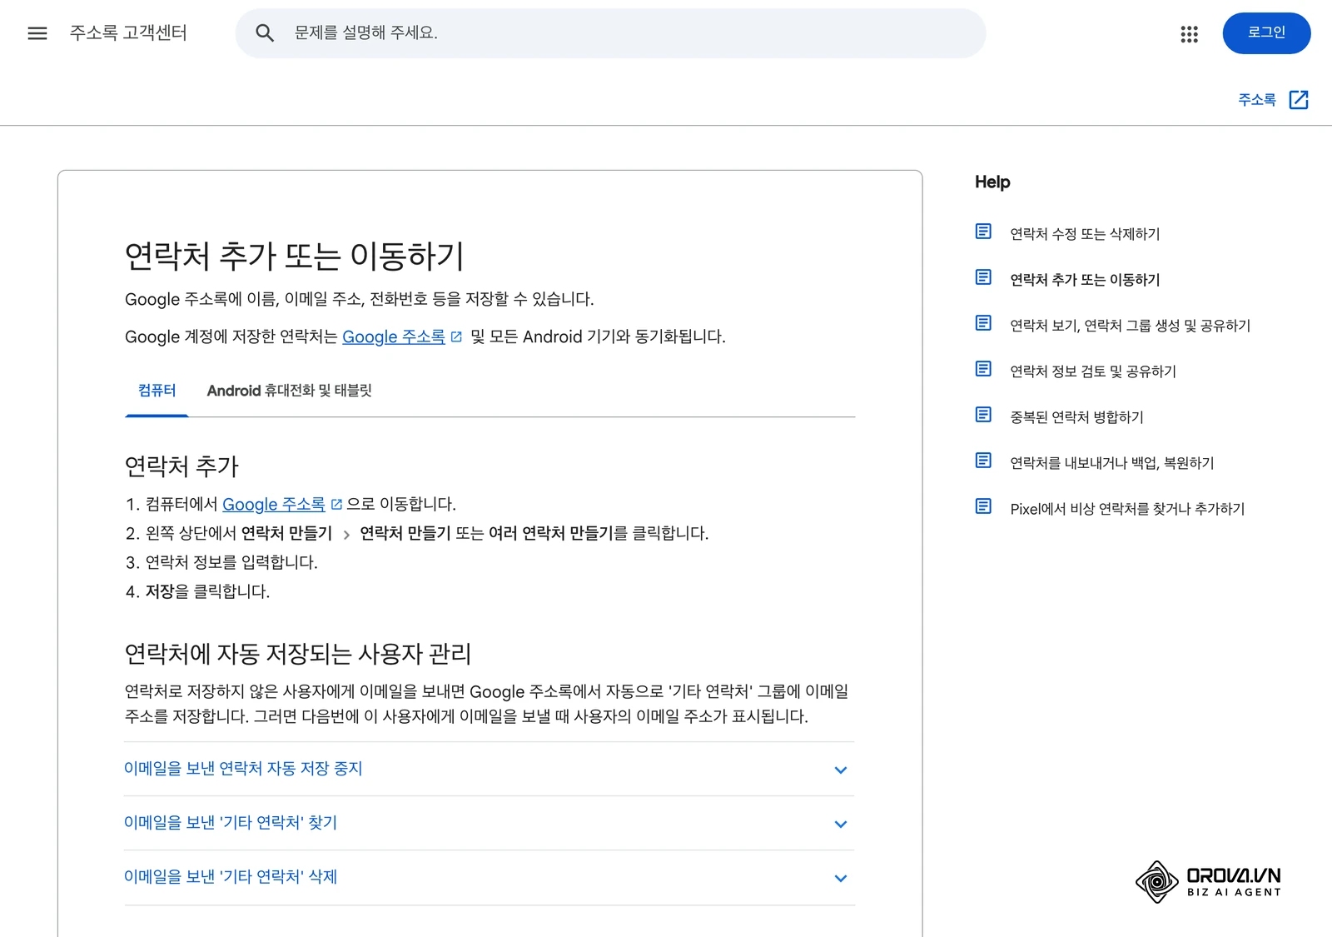Viewport: 1332px width, 937px height.
Task: Open Google 주소록 link in step 1
Action: tap(274, 505)
